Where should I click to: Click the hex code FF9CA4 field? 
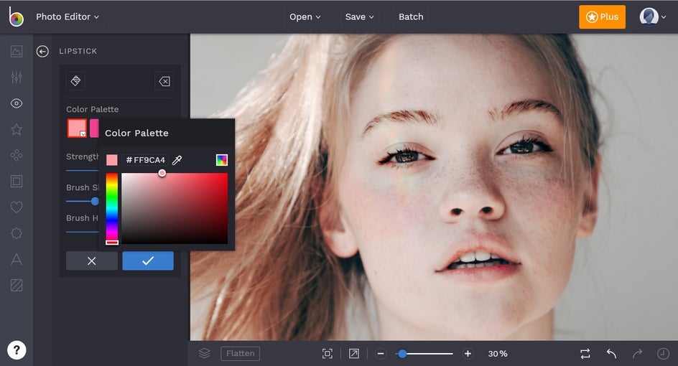(145, 160)
